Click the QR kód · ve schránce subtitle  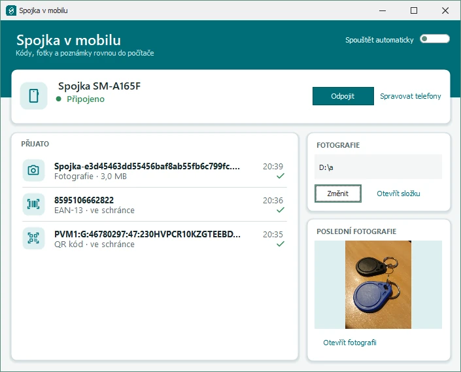[x=94, y=244]
